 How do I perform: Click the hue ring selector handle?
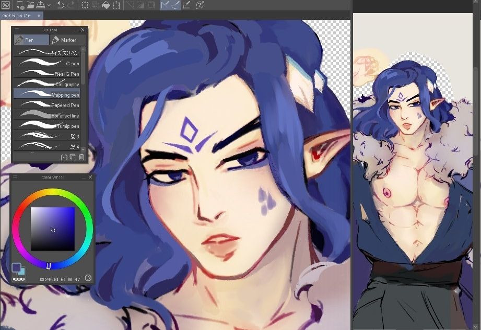click(49, 266)
